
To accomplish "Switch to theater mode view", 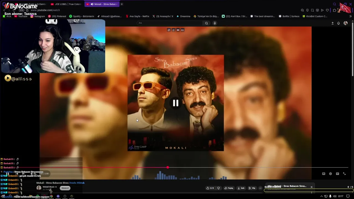I will point(337,174).
